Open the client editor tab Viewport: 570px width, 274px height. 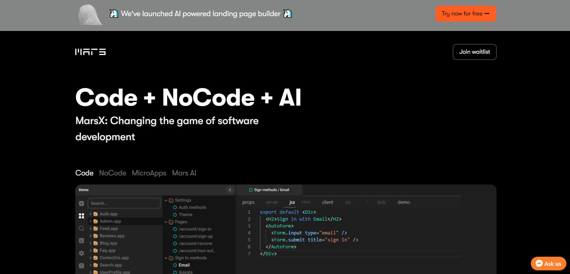[327, 202]
